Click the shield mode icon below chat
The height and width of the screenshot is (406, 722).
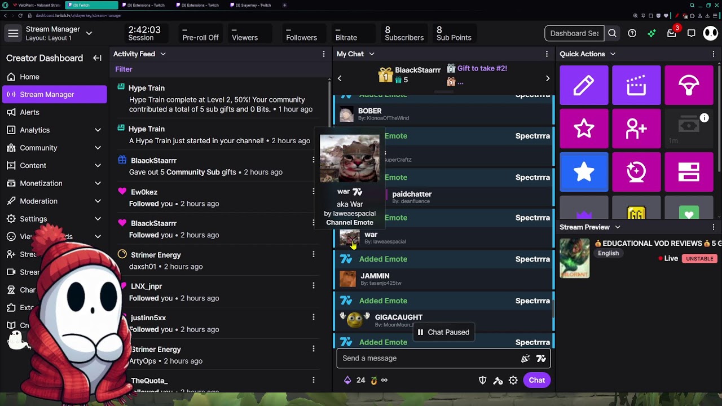coord(483,381)
